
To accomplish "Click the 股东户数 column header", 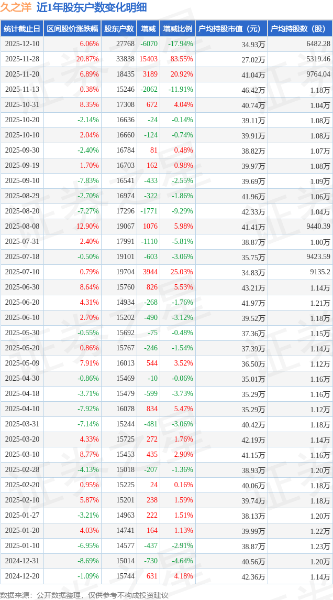I will click(119, 29).
